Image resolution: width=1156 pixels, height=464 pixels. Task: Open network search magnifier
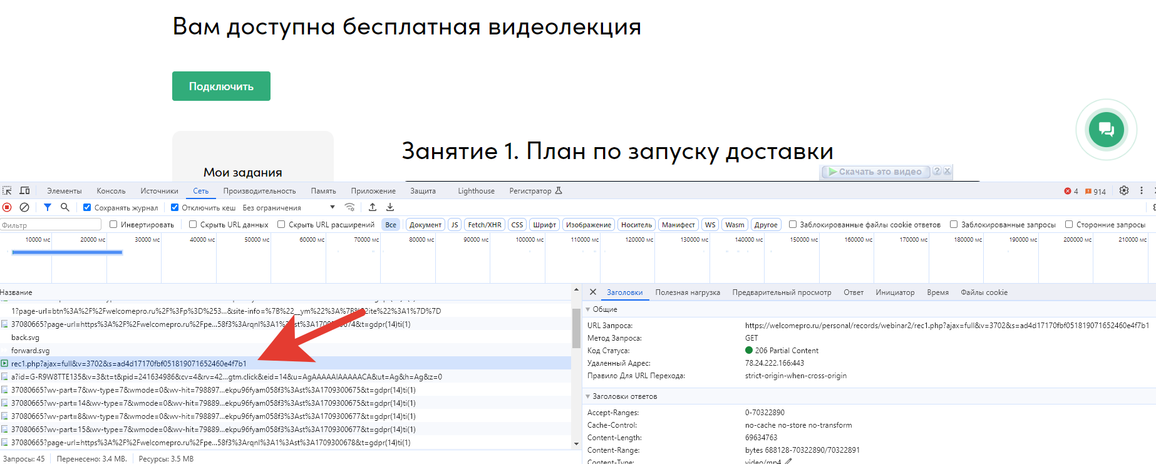[x=65, y=207]
